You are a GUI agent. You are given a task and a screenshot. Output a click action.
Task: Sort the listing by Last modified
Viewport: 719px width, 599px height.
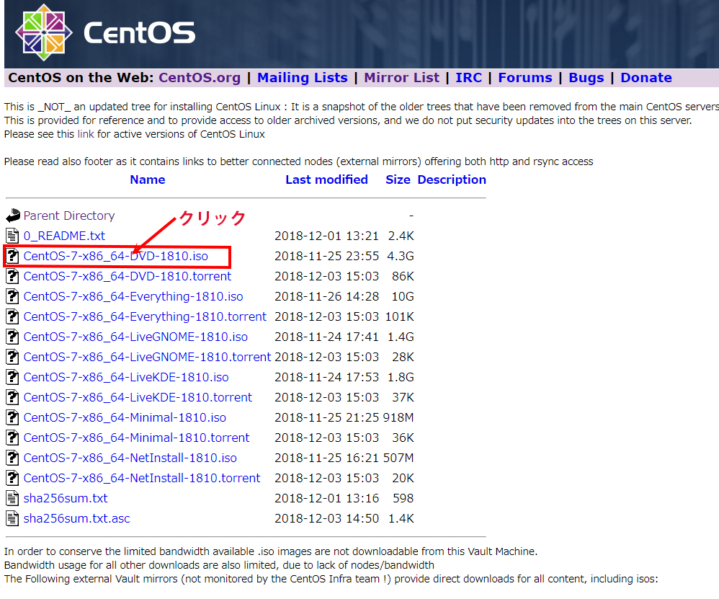326,179
